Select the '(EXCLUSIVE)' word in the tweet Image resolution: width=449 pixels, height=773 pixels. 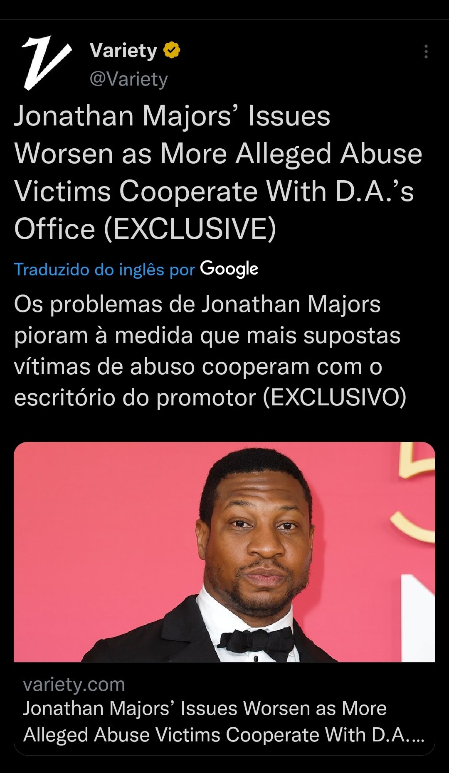[190, 229]
